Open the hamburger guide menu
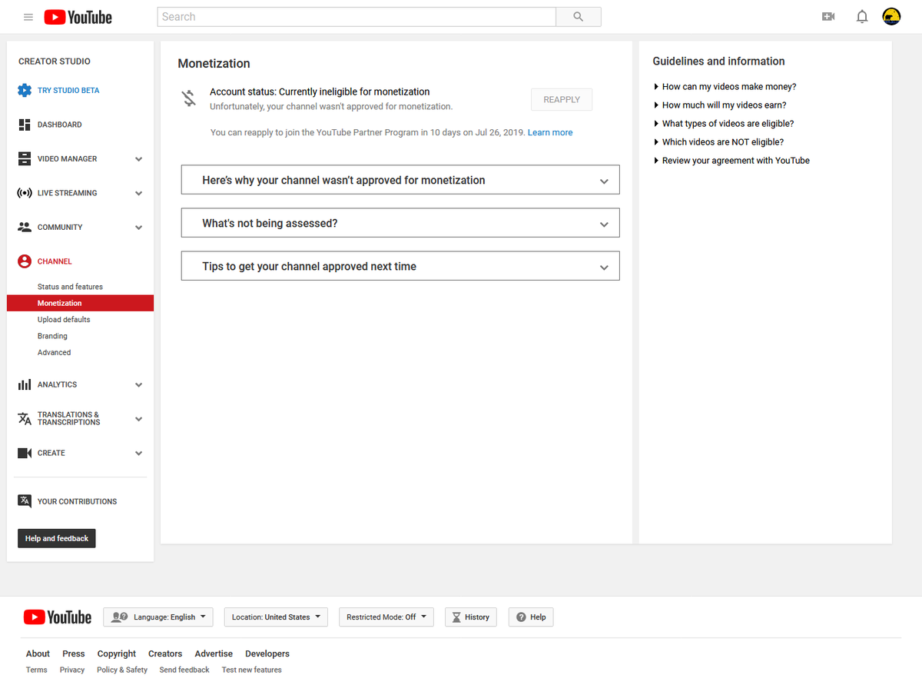 click(x=28, y=17)
